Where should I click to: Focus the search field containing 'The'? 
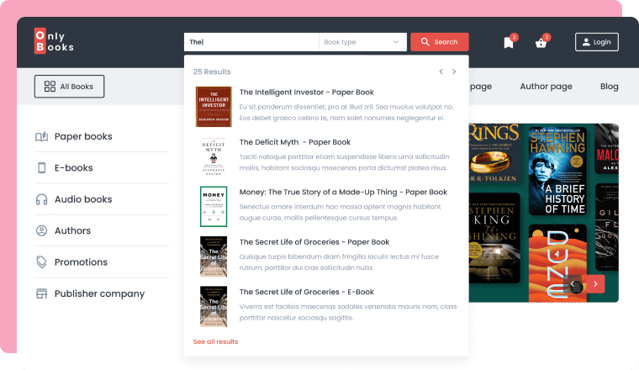(251, 42)
